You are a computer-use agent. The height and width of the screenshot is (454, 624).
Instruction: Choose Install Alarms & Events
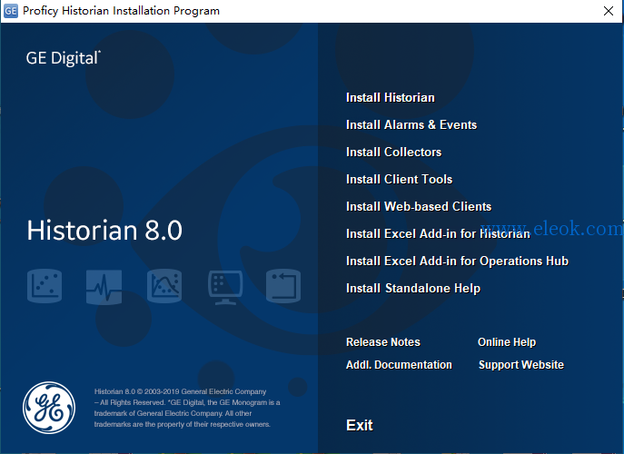[x=411, y=125]
